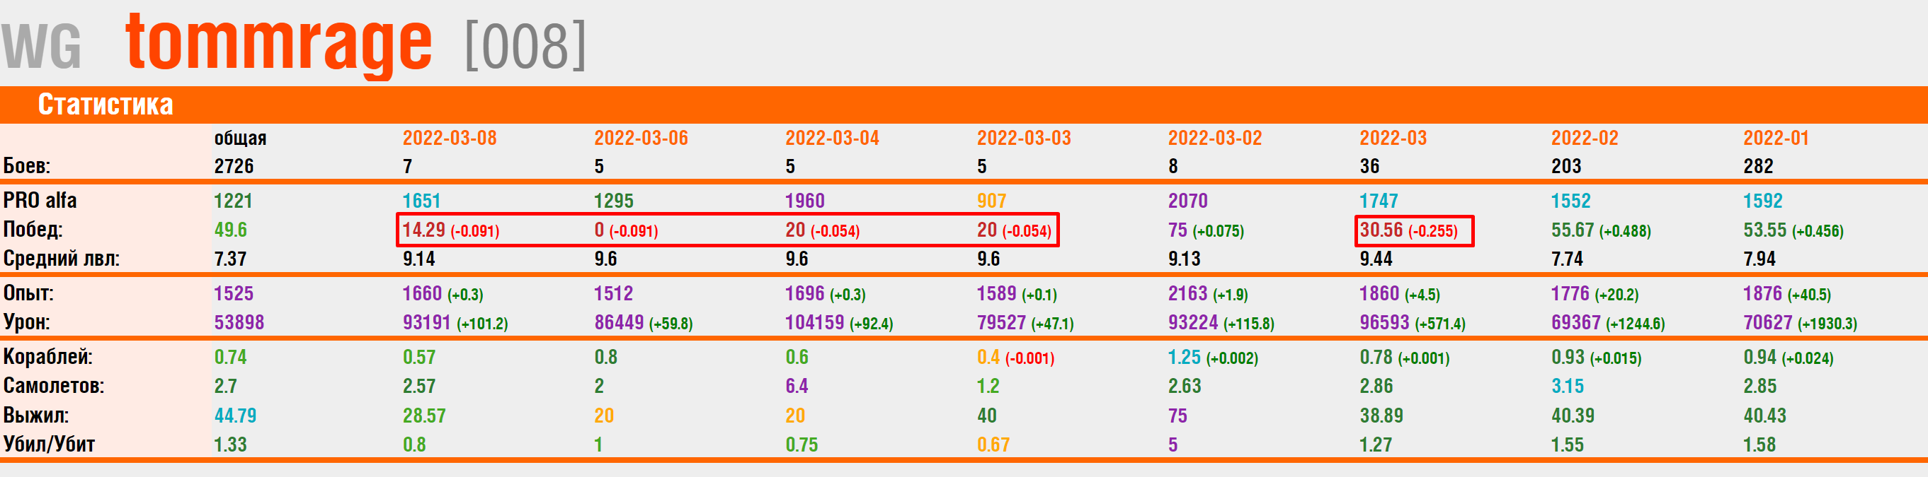Click the 2022-01 monthly column header
The width and height of the screenshot is (1928, 477).
[1775, 138]
